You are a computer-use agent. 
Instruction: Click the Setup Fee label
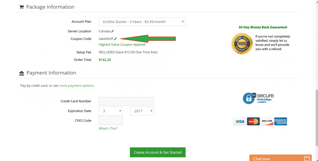84,52
